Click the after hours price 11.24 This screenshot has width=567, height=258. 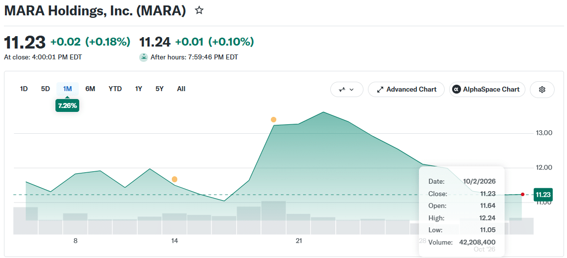coord(155,42)
